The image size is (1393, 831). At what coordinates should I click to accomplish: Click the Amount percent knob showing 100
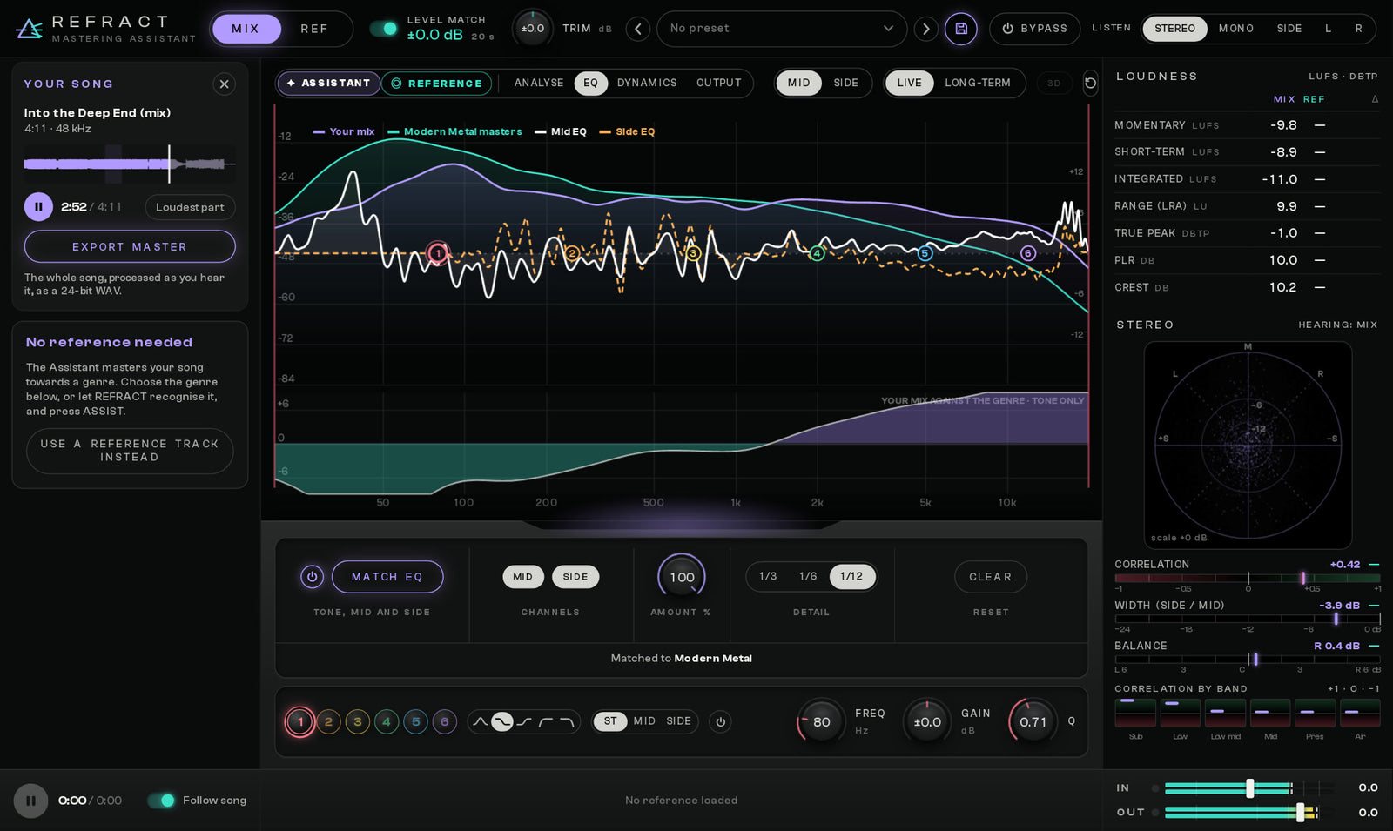click(682, 577)
